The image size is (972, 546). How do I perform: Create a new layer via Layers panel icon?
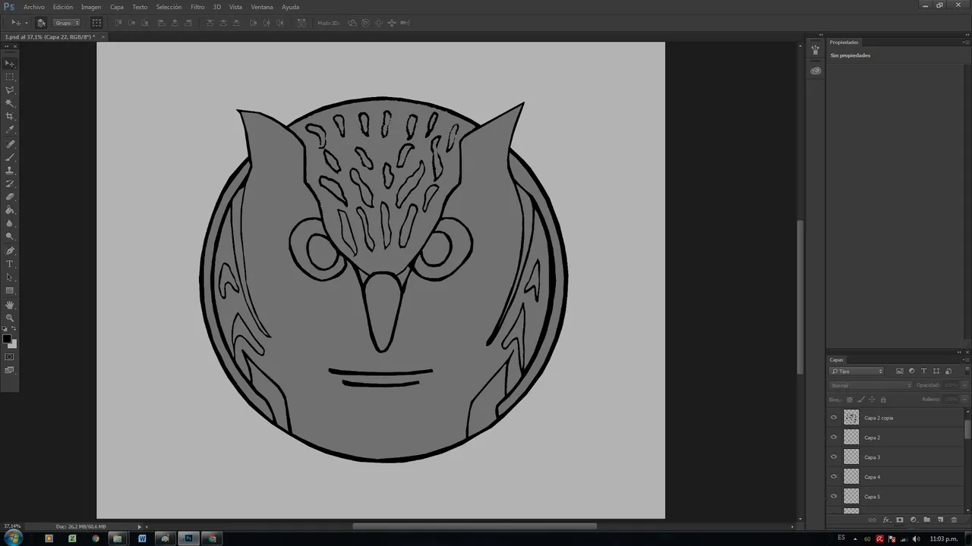[940, 520]
